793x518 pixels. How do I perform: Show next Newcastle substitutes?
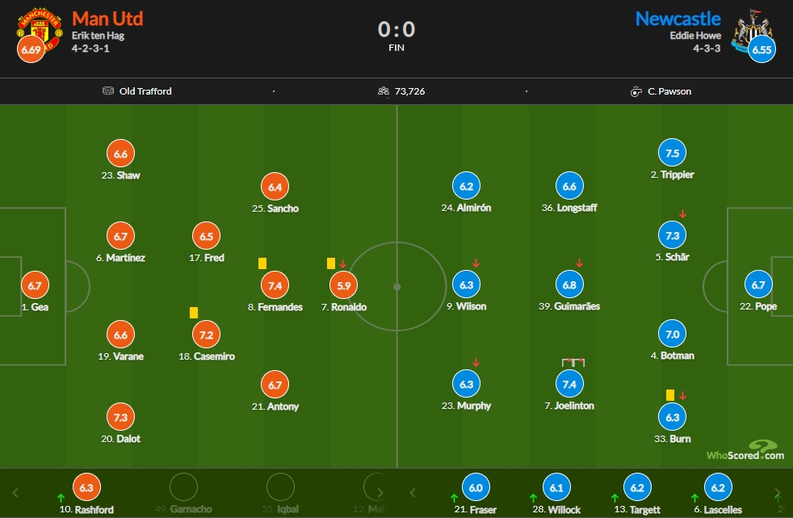(778, 493)
